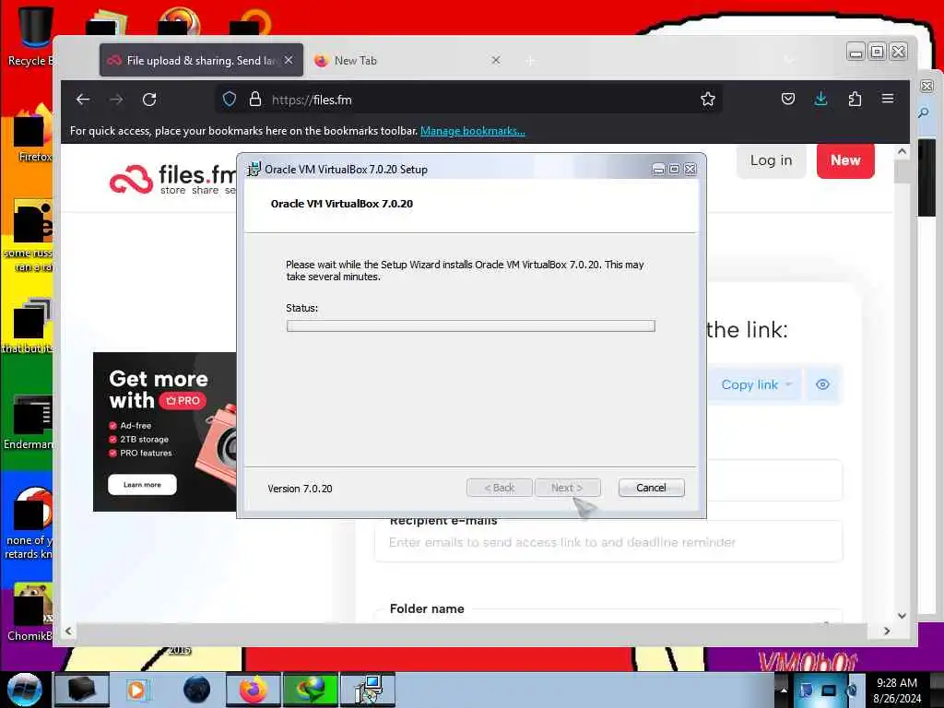This screenshot has height=708, width=944.
Task: Click the Firefox back arrow
Action: pos(82,100)
